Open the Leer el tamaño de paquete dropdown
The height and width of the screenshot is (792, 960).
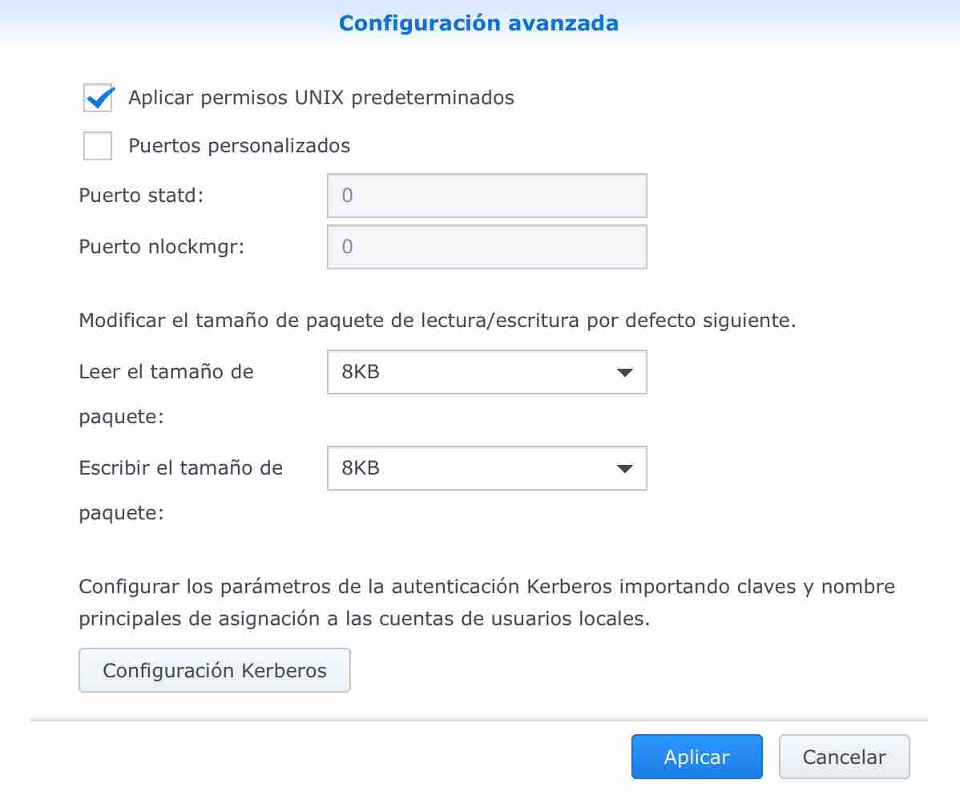473,373
